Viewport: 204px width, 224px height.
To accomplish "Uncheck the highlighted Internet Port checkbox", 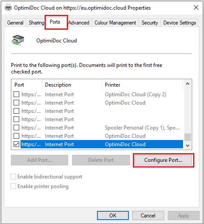I will click(x=16, y=144).
